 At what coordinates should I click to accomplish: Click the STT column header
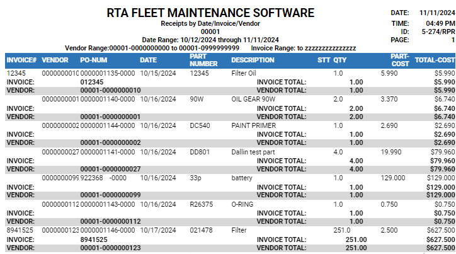point(324,61)
